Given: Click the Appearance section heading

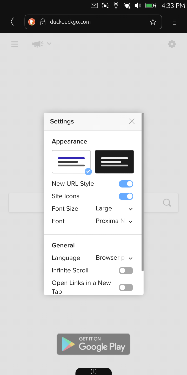Looking at the screenshot, I should 69,141.
